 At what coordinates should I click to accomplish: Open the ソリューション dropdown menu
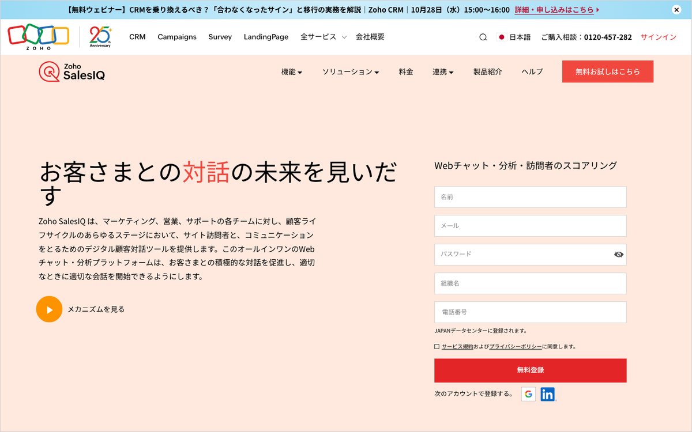pyautogui.click(x=351, y=72)
